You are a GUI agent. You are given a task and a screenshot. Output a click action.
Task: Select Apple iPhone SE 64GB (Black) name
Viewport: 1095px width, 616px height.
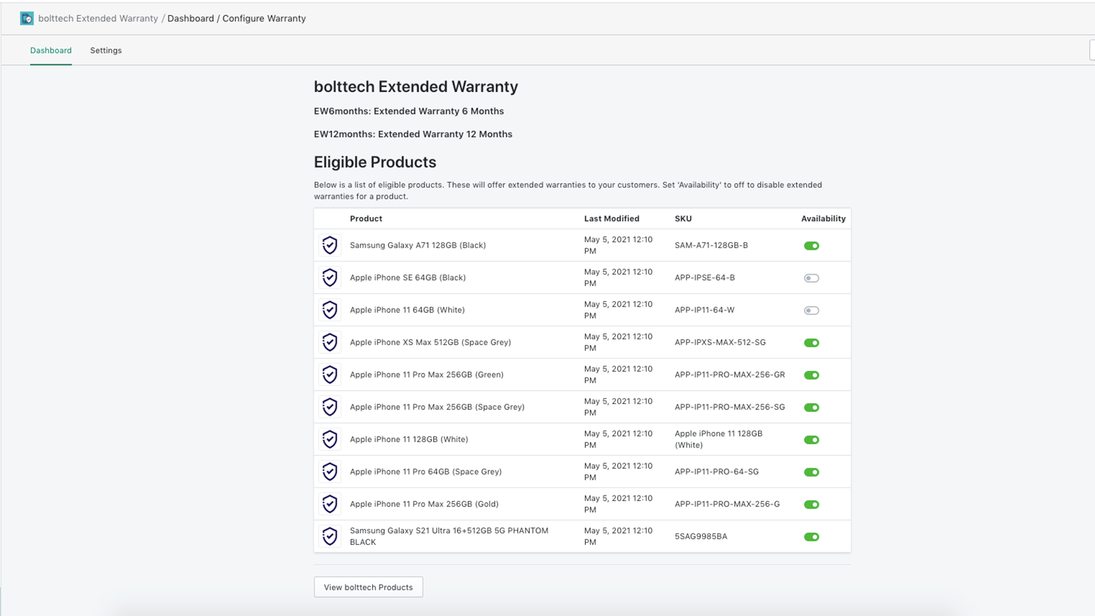tap(408, 277)
